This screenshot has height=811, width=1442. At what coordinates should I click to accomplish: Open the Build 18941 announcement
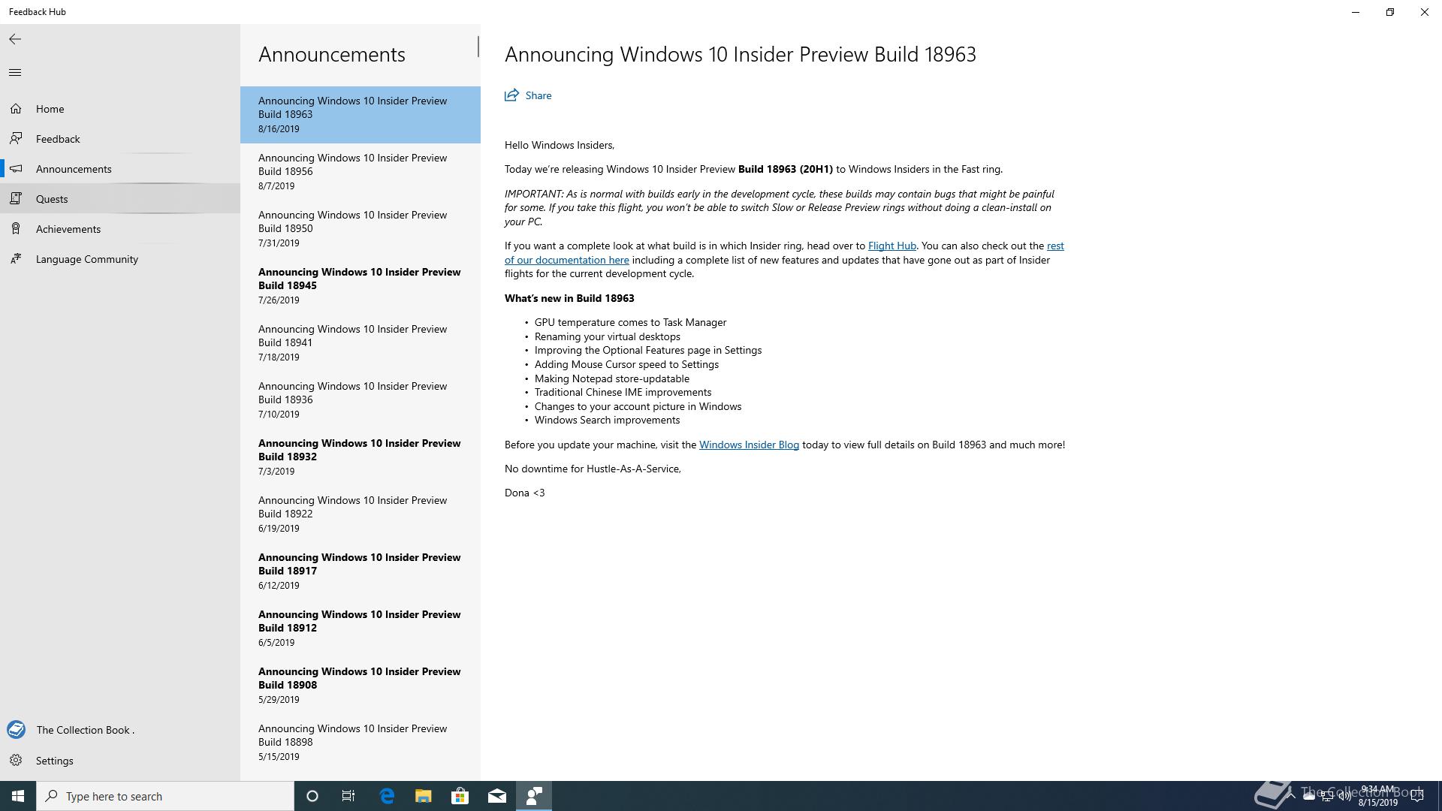pyautogui.click(x=360, y=343)
